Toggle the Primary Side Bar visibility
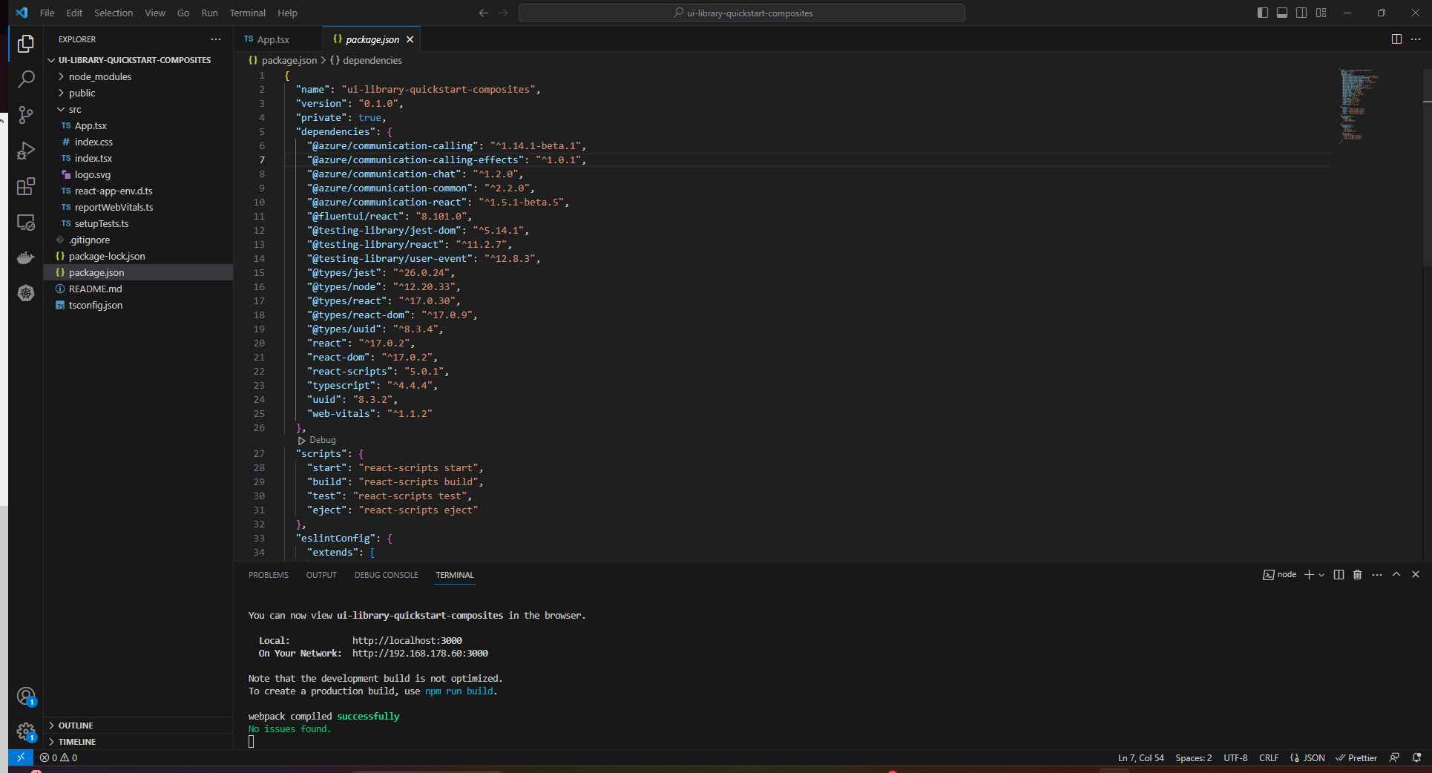Viewport: 1432px width, 773px height. (x=1262, y=13)
